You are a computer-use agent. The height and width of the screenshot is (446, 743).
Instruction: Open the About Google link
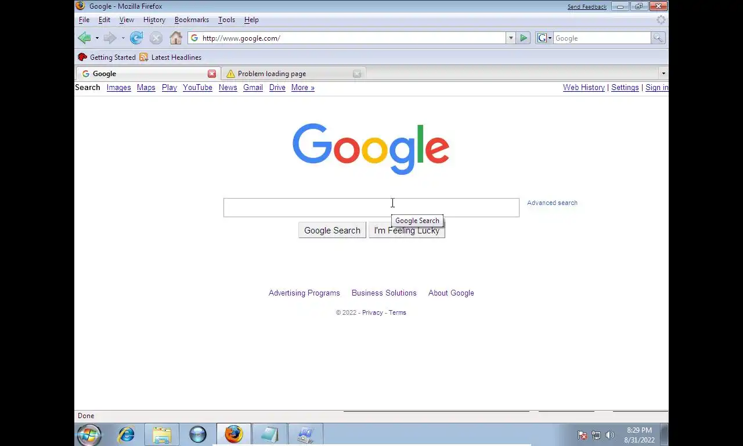451,293
